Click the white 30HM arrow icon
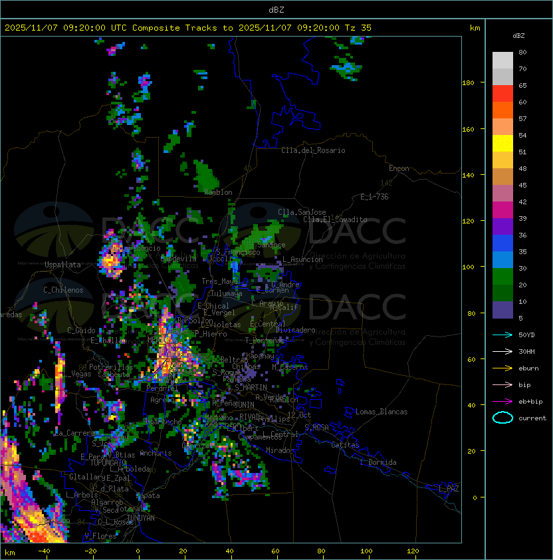The height and width of the screenshot is (560, 553). (x=502, y=351)
